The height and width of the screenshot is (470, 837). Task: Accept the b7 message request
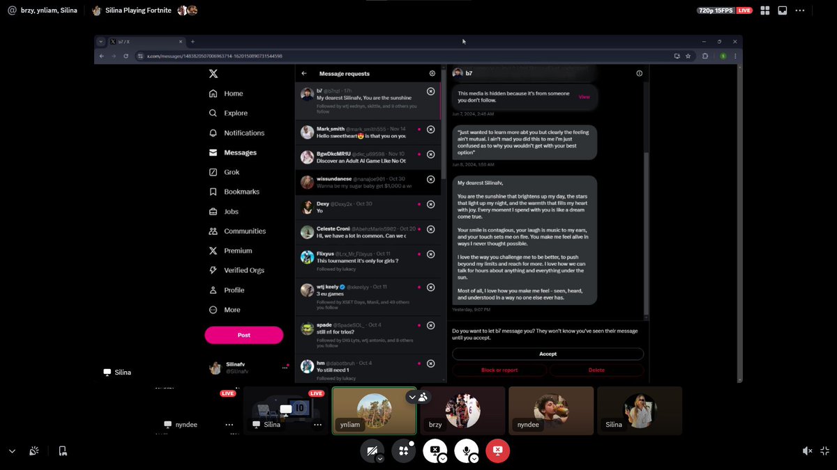click(548, 354)
